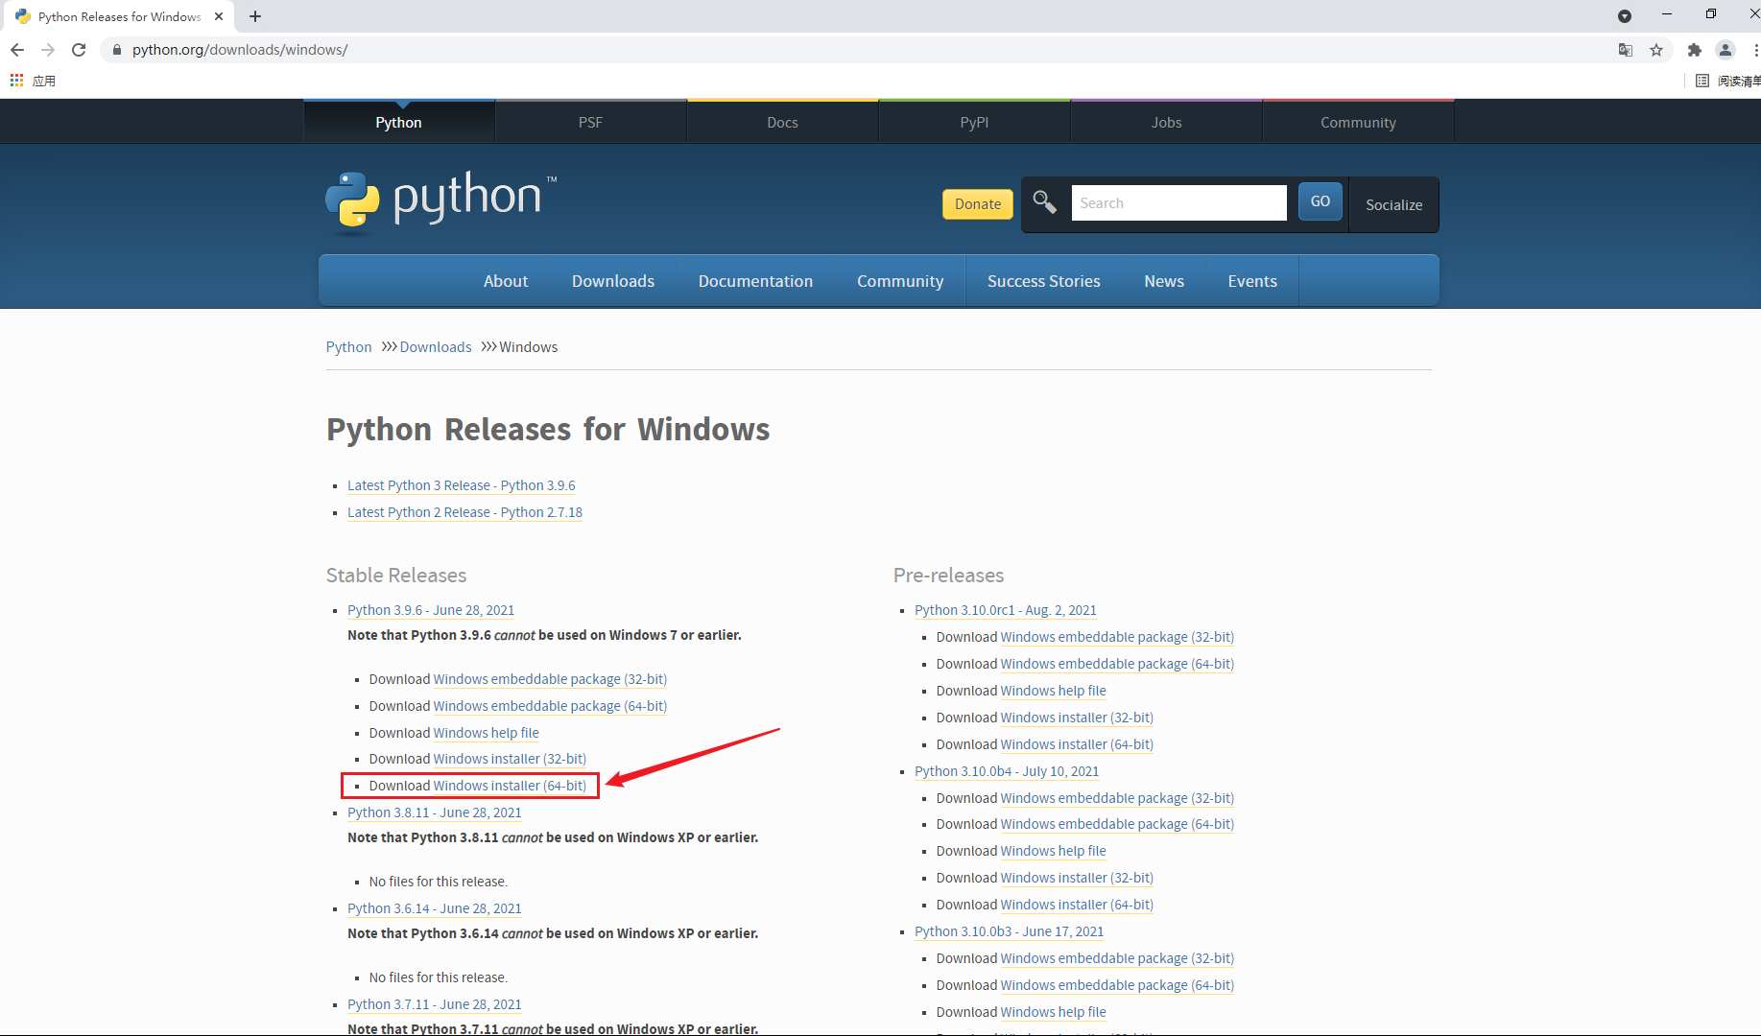Open the Downloads navigation menu
This screenshot has height=1036, width=1761.
pos(612,281)
